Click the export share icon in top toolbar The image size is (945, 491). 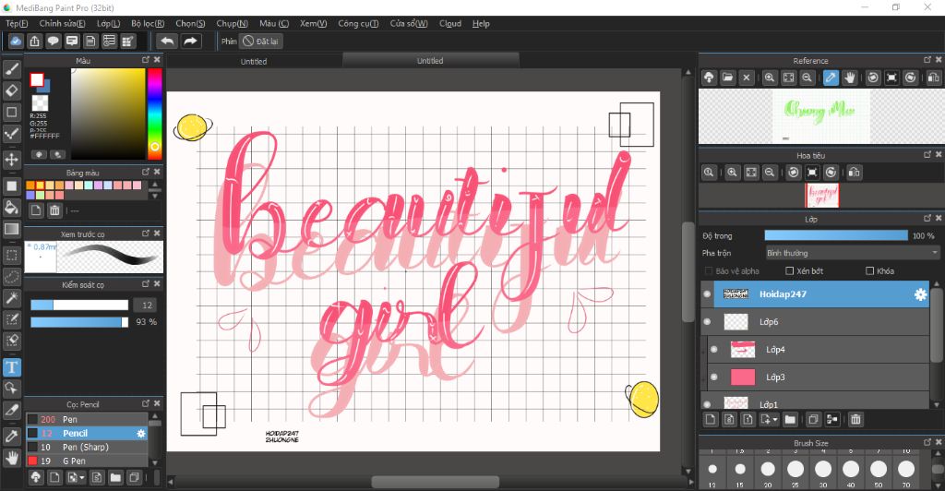click(x=34, y=41)
